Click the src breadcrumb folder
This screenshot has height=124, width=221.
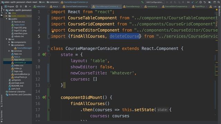42,2
